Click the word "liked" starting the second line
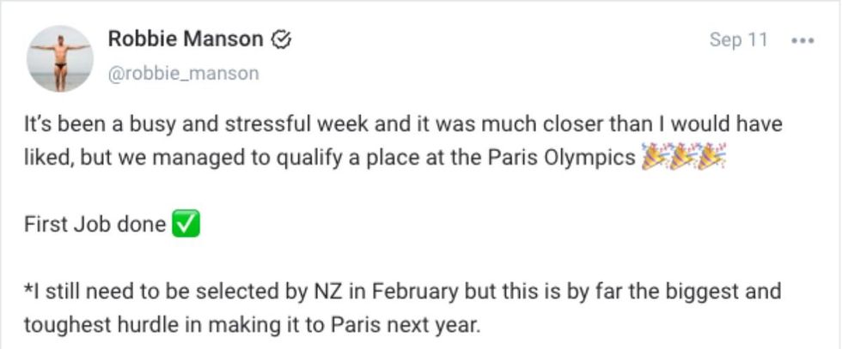Viewport: 842px width, 349px height. (x=45, y=159)
